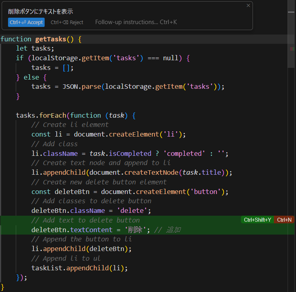Screen dimensions: 296x292
Task: Click the 'completed' string literal
Action: [x=184, y=153]
